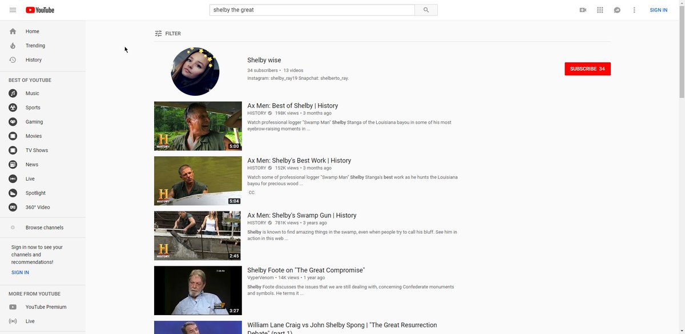Viewport: 685px width, 334px height.
Task: Open the create video camera icon
Action: coord(583,10)
